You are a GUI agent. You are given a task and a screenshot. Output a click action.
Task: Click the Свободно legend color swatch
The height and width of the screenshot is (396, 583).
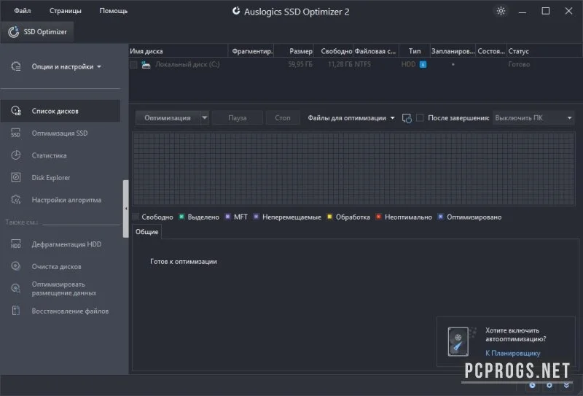[x=136, y=217]
